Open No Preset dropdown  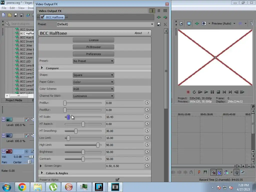[93, 61]
